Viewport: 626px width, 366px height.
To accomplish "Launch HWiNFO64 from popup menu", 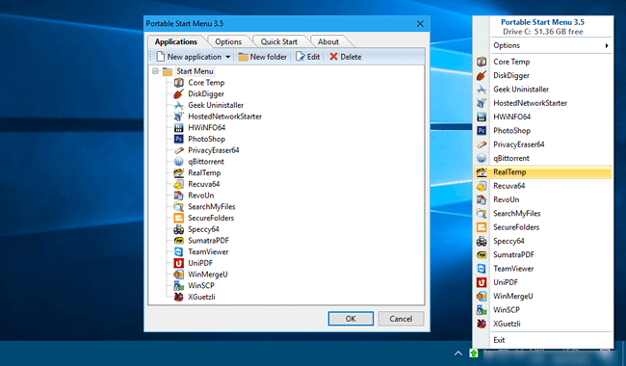I will tap(543, 117).
